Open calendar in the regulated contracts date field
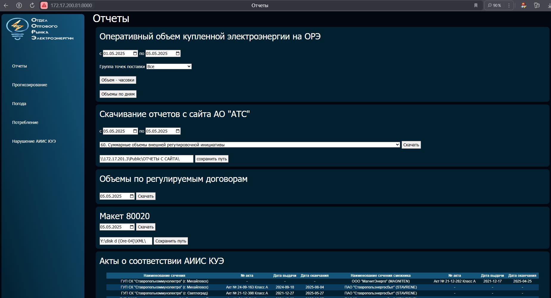Viewport: 551px width, 298px height. click(x=132, y=196)
